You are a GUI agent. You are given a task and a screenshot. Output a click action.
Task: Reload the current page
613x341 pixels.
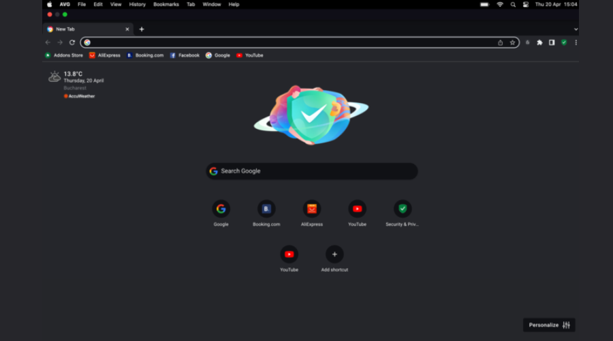72,42
